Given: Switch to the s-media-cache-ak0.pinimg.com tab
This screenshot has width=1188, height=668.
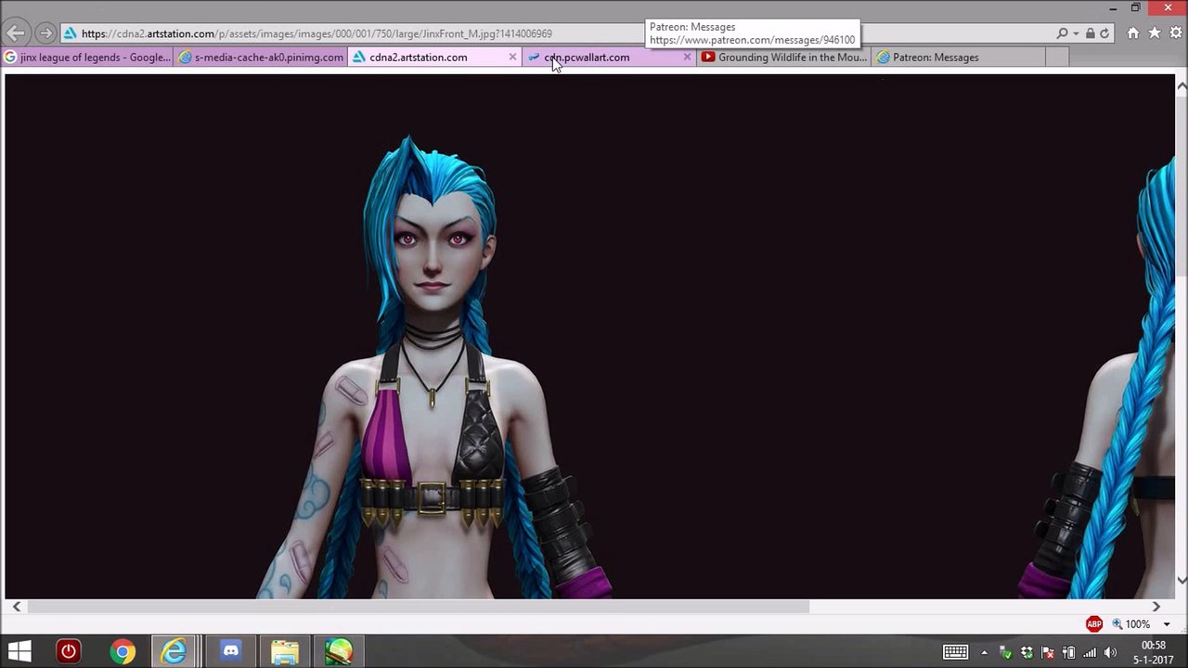Looking at the screenshot, I should (261, 58).
